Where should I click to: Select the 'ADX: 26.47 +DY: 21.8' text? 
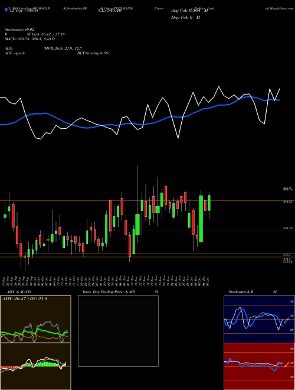coord(25,298)
